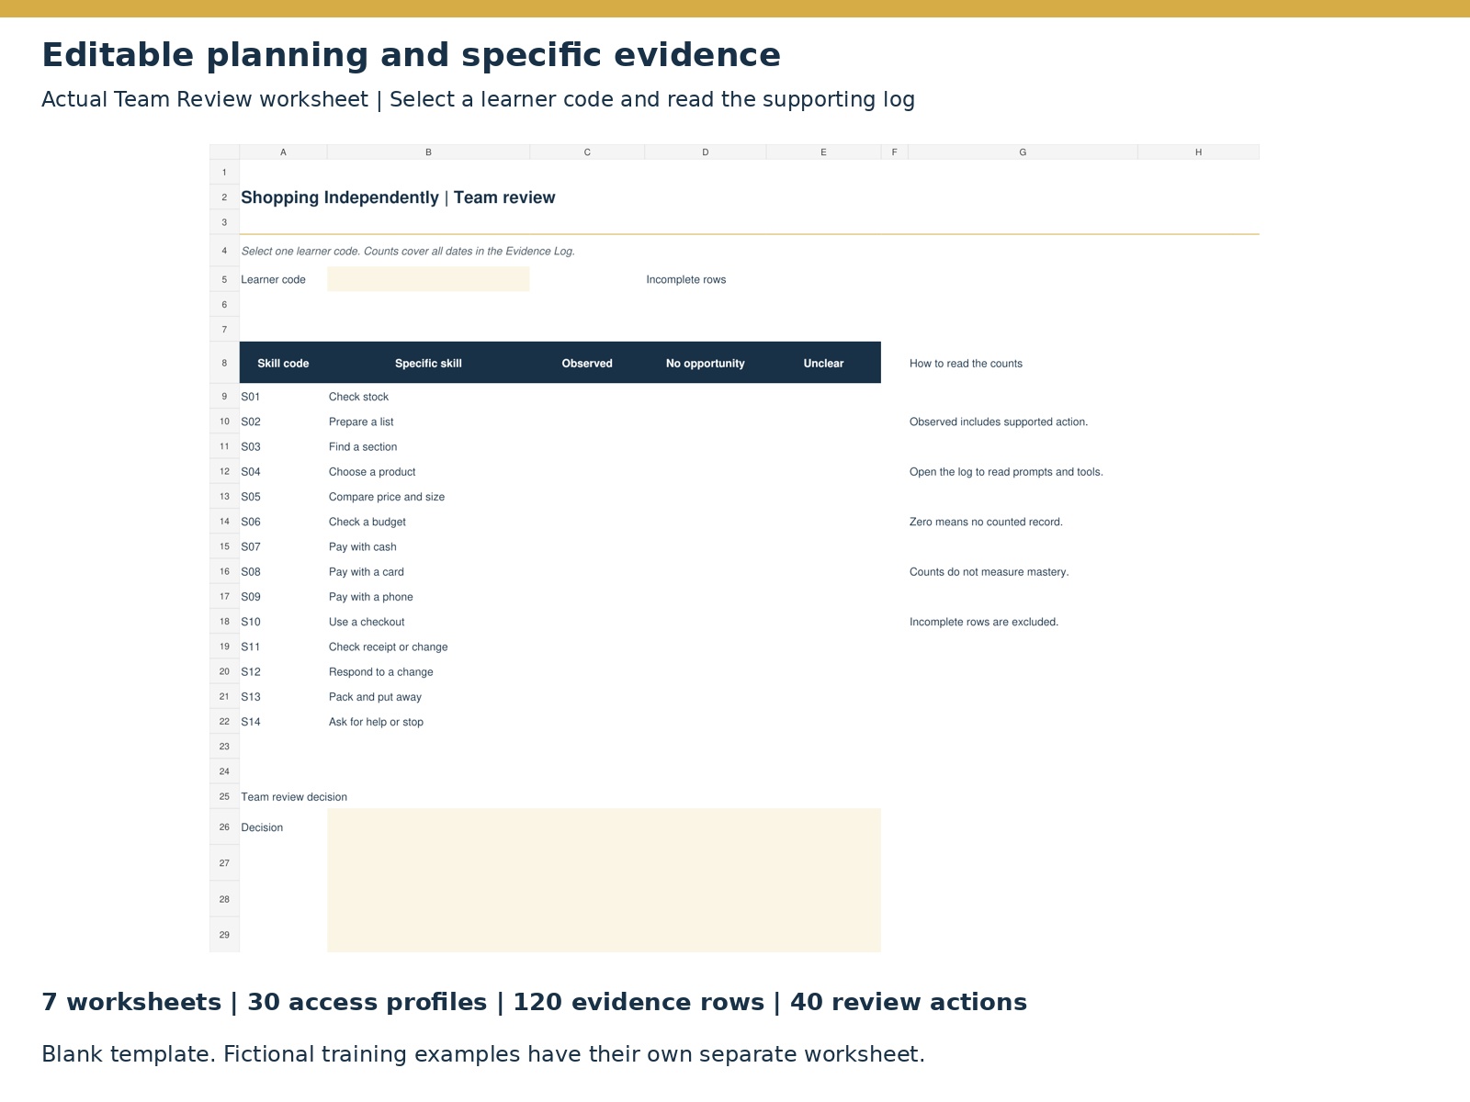Viewport: 1470px width, 1102px height.
Task: Select column H header
Action: pos(1198,152)
